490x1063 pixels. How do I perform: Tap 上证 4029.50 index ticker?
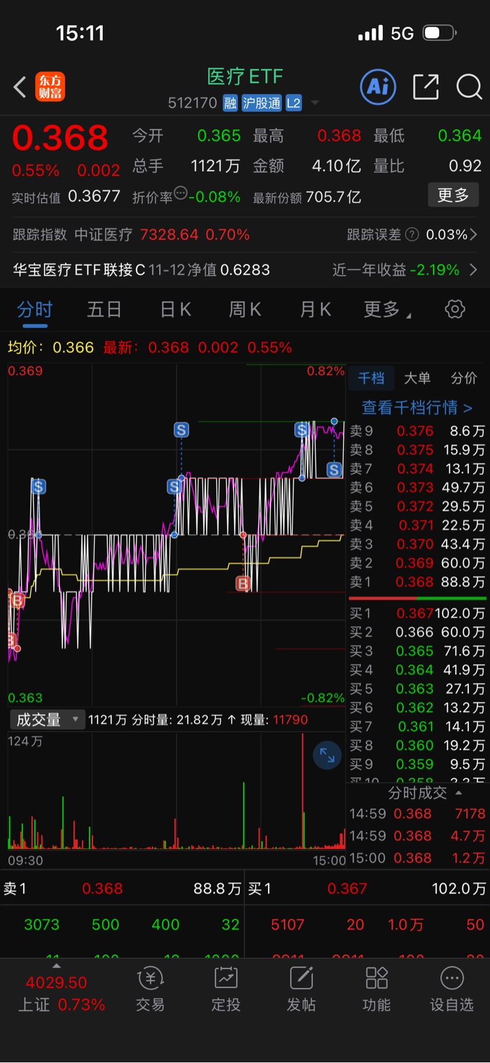coord(61,993)
